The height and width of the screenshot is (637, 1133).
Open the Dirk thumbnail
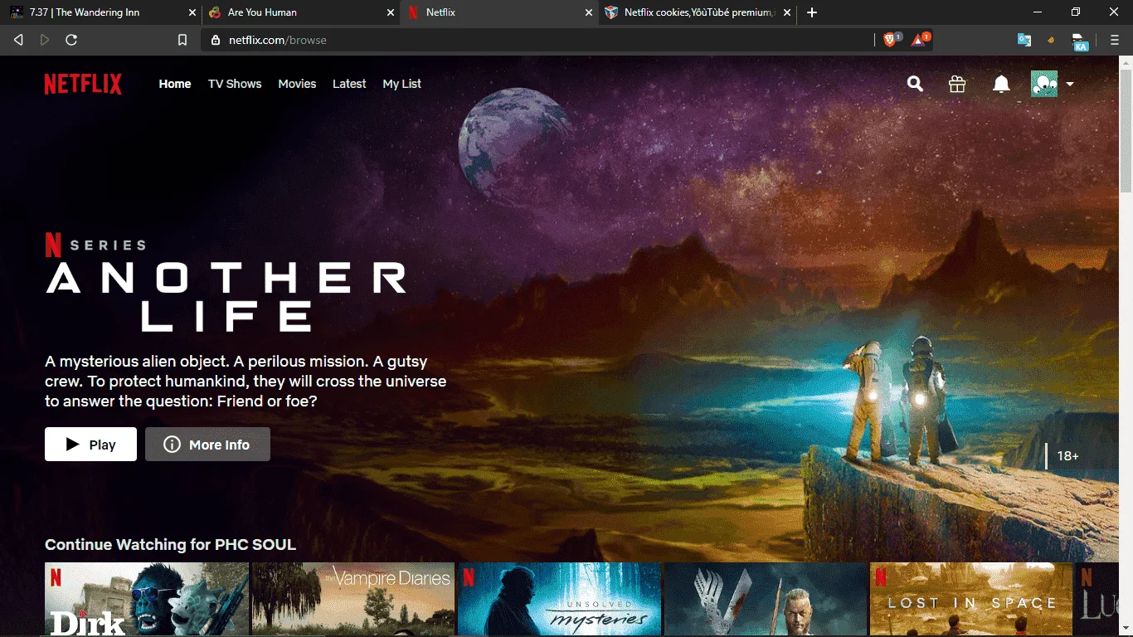[x=147, y=600]
